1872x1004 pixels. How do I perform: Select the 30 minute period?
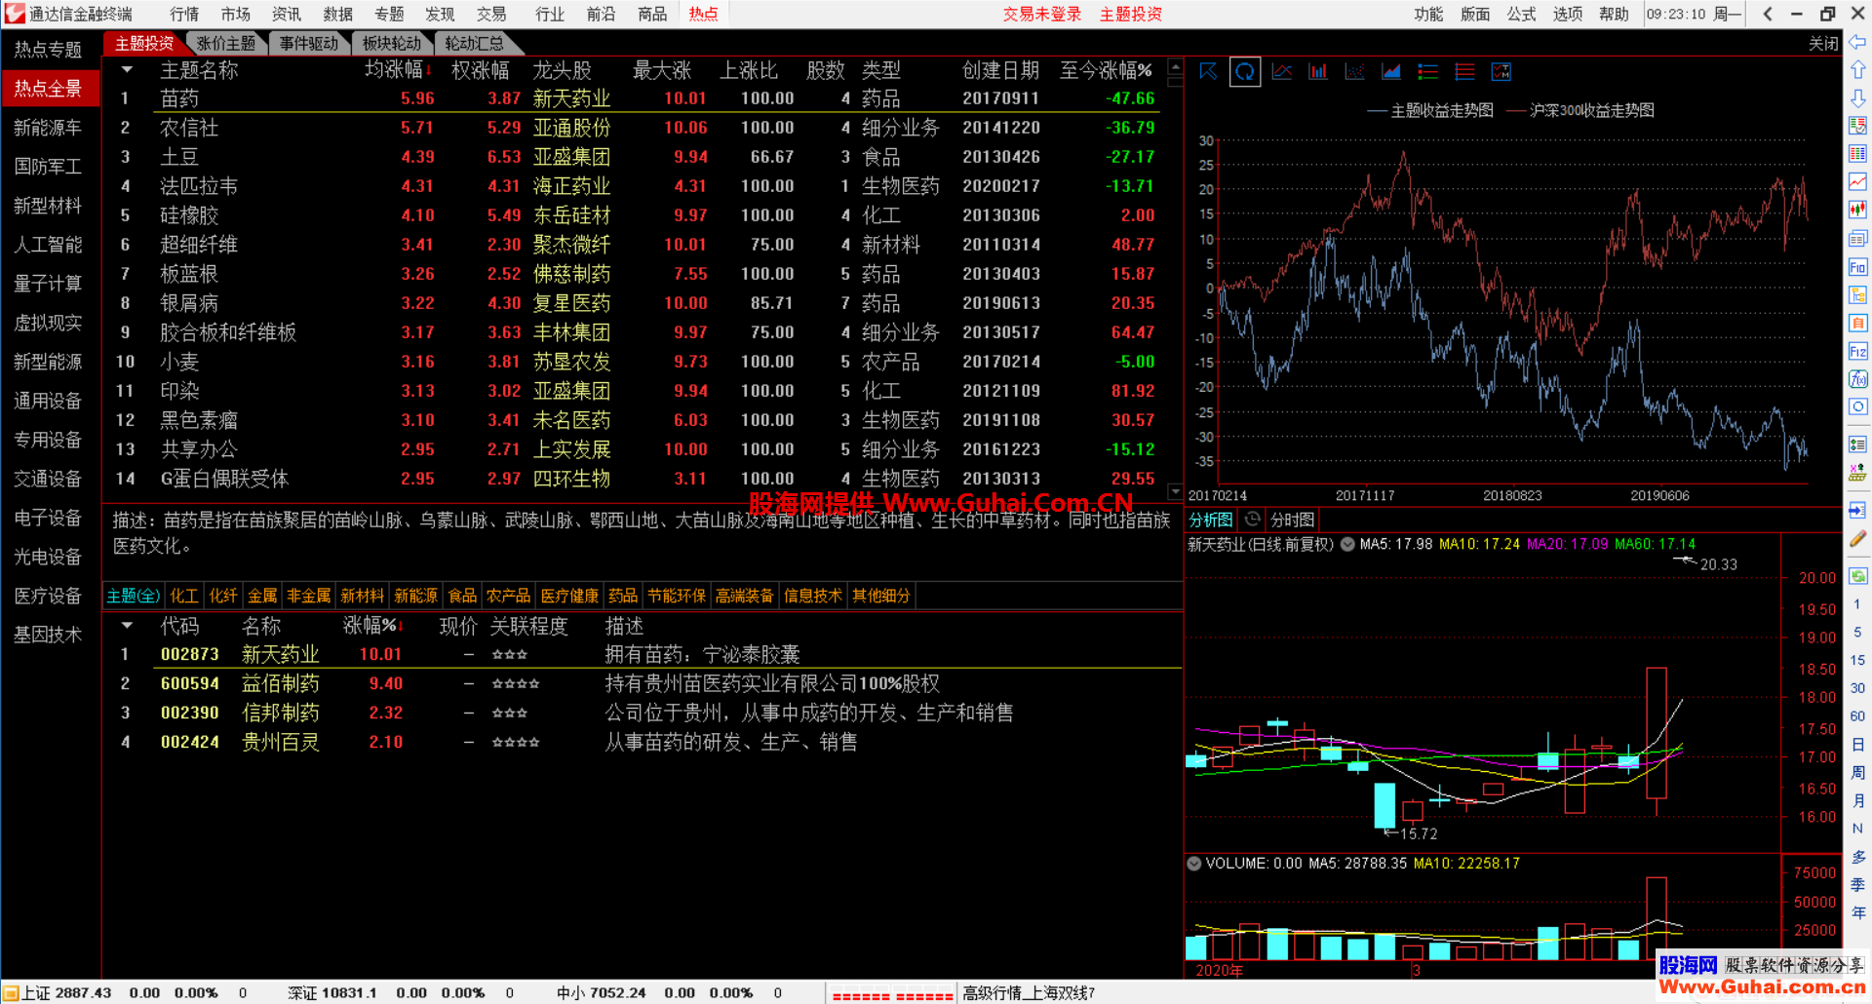pos(1857,688)
